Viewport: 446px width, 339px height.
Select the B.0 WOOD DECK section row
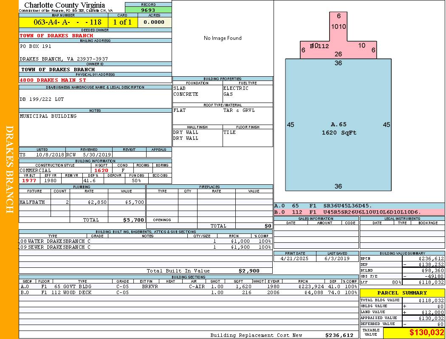click(188, 292)
